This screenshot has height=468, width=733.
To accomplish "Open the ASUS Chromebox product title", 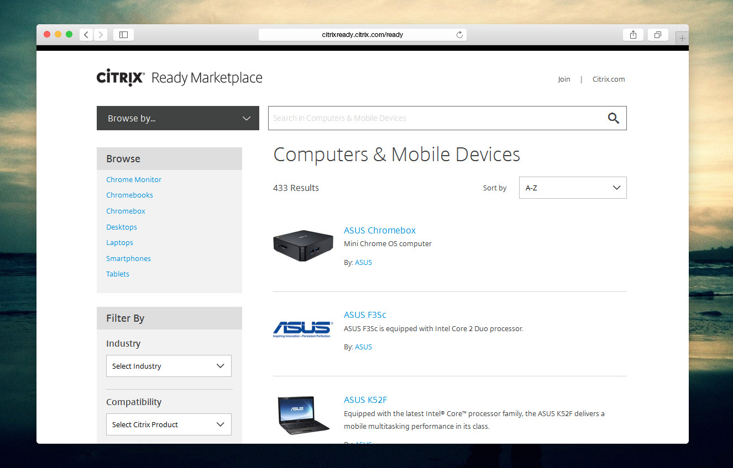I will click(x=380, y=231).
